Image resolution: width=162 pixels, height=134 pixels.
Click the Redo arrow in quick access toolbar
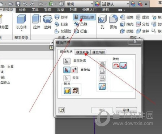(x=32, y=4)
